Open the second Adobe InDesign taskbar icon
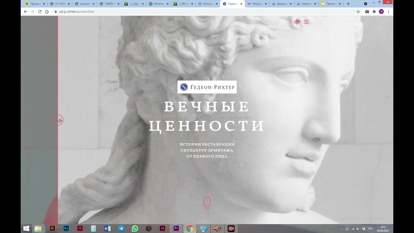 tap(162, 228)
